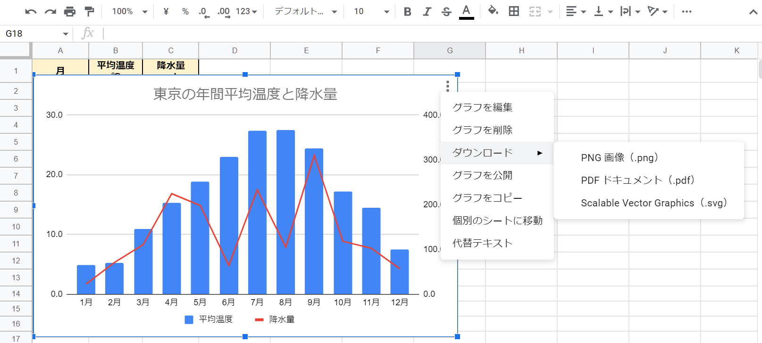The image size is (762, 343).
Task: Choose グラフを公開 from the menu
Action: [x=497, y=175]
